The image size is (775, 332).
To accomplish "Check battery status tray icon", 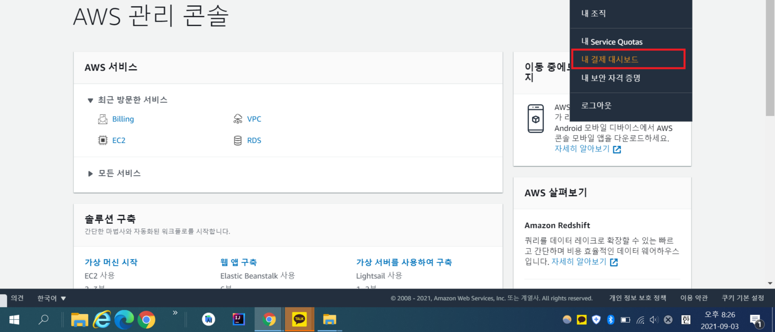I will pyautogui.click(x=625, y=320).
